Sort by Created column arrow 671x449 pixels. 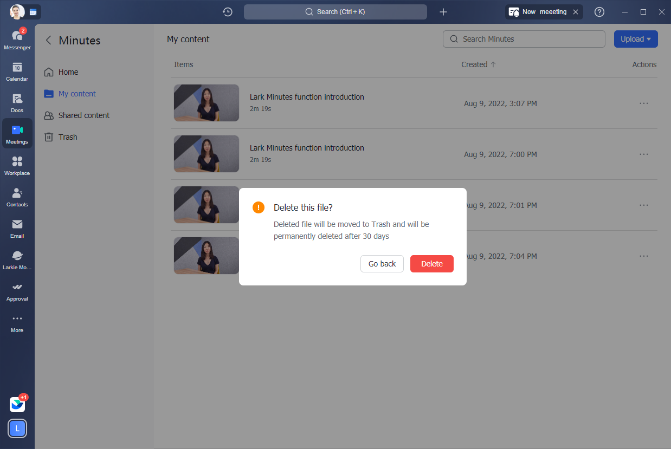click(x=493, y=64)
